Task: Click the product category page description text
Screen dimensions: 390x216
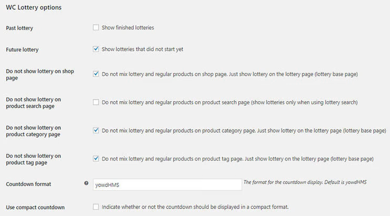Action: (244, 131)
